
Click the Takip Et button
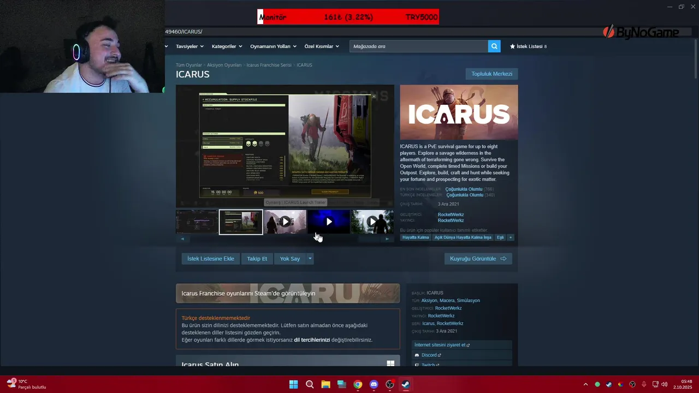pos(257,259)
